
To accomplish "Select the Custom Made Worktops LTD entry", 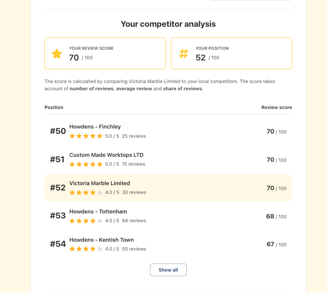I will 106,155.
